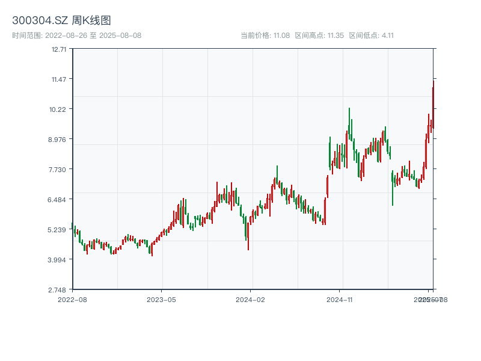Image resolution: width=481 pixels, height=361 pixels.
Task: Click the 11.47 y-axis price label
Action: pos(58,79)
